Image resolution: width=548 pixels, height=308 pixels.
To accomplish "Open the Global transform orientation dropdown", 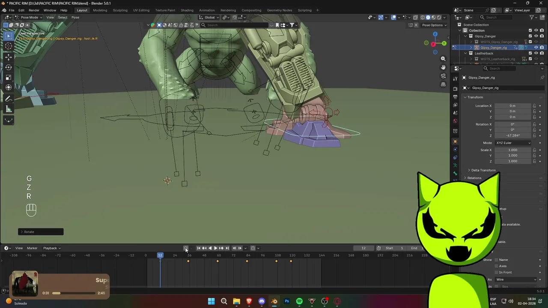I will pos(210,18).
